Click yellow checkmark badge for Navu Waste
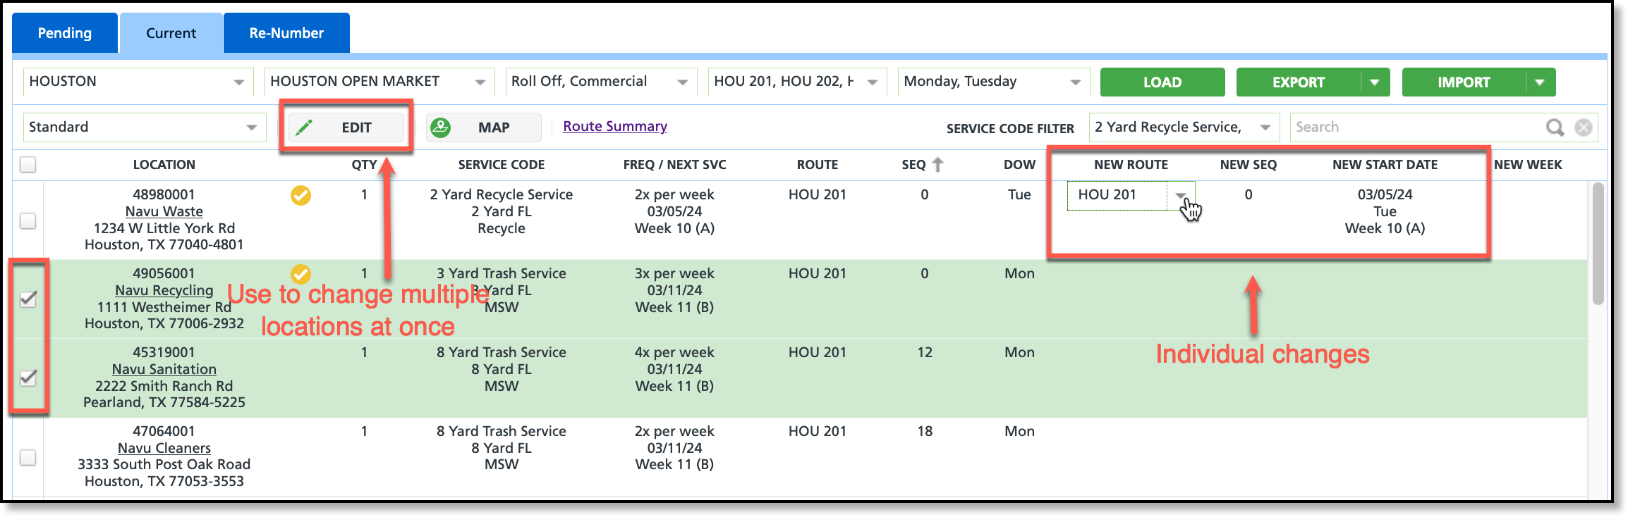Image resolution: width=1628 pixels, height=517 pixels. pos(301,195)
